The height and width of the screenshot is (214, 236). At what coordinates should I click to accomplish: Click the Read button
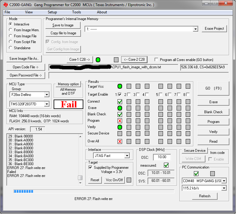(x=213, y=141)
